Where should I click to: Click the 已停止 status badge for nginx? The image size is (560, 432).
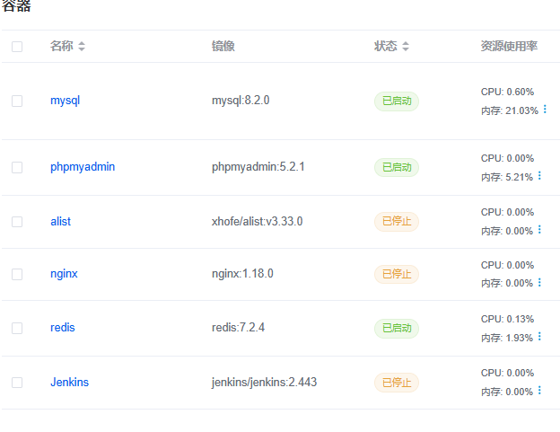pyautogui.click(x=397, y=275)
